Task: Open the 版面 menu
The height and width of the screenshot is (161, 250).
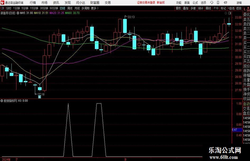Action: click(x=187, y=3)
